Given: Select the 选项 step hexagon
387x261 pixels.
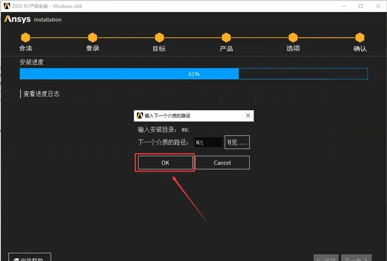Looking at the screenshot, I should point(293,38).
